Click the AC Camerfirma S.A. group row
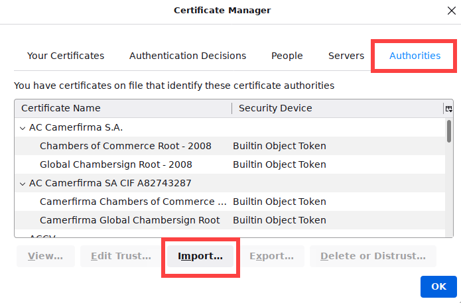461x303 pixels. coord(76,127)
